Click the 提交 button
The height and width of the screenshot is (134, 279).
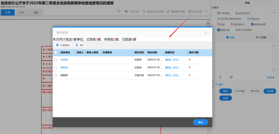pyautogui.click(x=226, y=91)
